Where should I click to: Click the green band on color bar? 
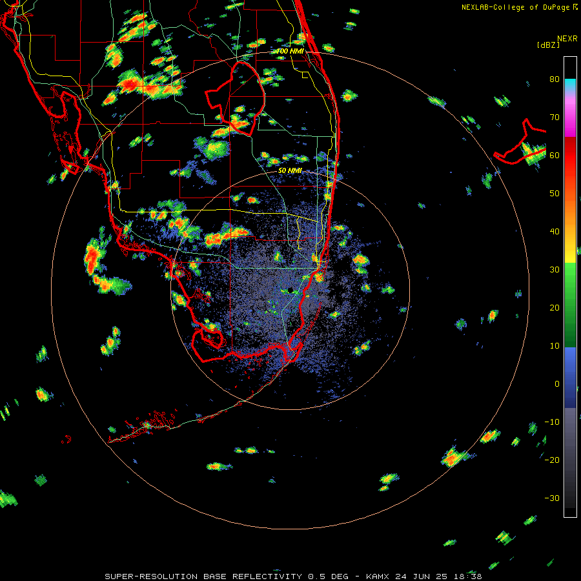(570, 305)
